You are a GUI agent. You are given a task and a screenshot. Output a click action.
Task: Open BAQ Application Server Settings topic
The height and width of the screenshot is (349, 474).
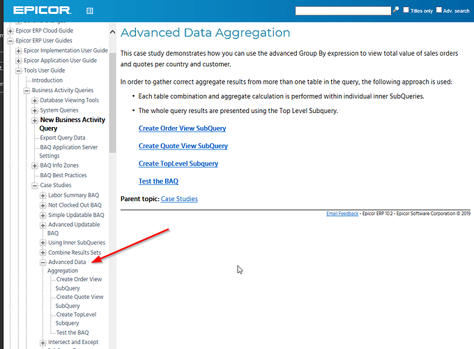pos(68,151)
